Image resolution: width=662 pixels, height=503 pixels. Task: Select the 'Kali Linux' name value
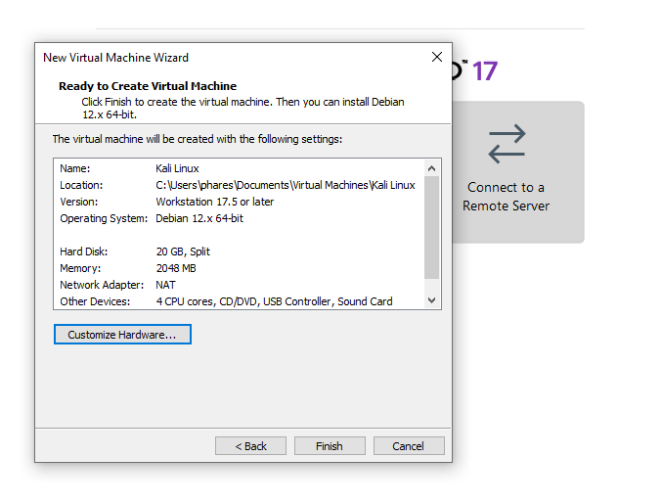point(177,168)
